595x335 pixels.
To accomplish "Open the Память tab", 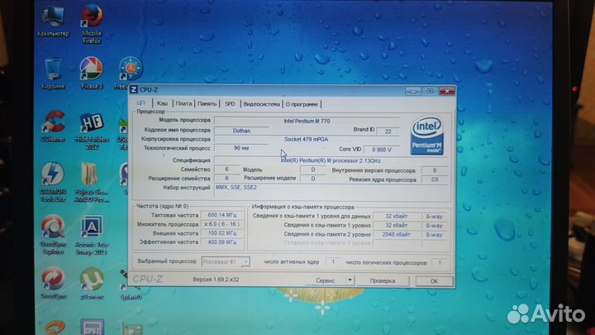I will [207, 103].
